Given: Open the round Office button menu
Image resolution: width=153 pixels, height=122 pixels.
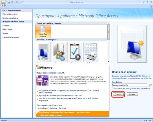Looking at the screenshot, I should (x=3, y=4).
